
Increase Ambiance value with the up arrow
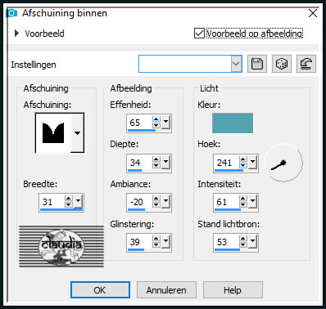[x=156, y=199]
